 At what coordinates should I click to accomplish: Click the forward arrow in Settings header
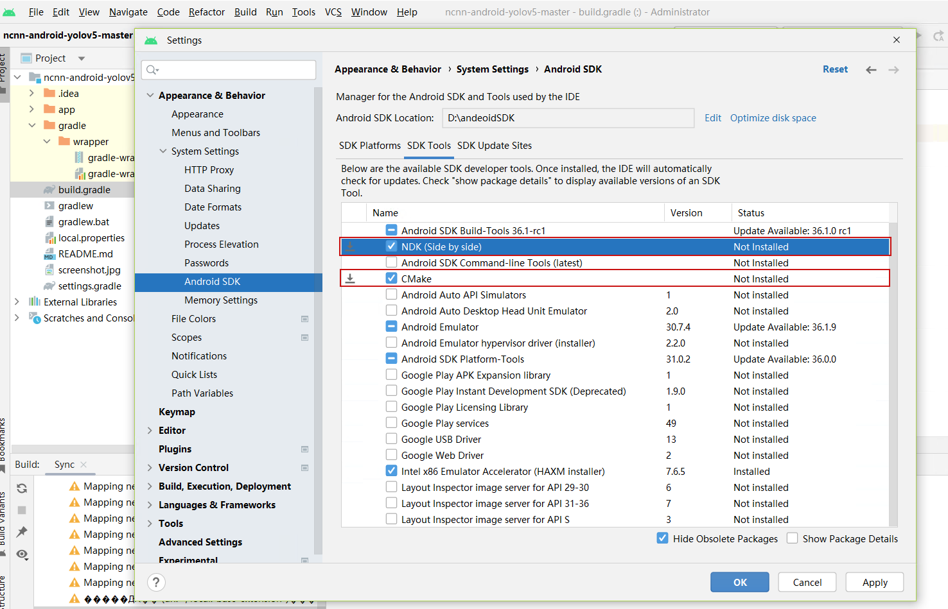(893, 69)
